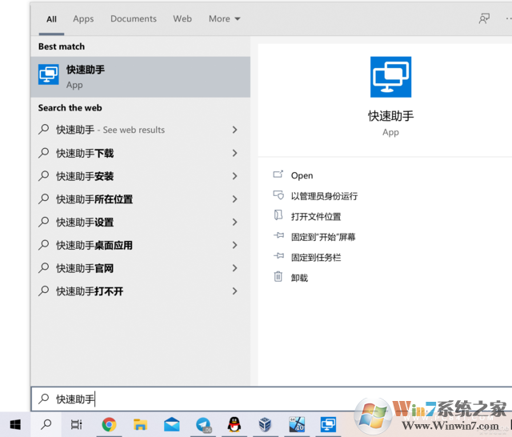Click Open in the right action panel

pos(302,175)
